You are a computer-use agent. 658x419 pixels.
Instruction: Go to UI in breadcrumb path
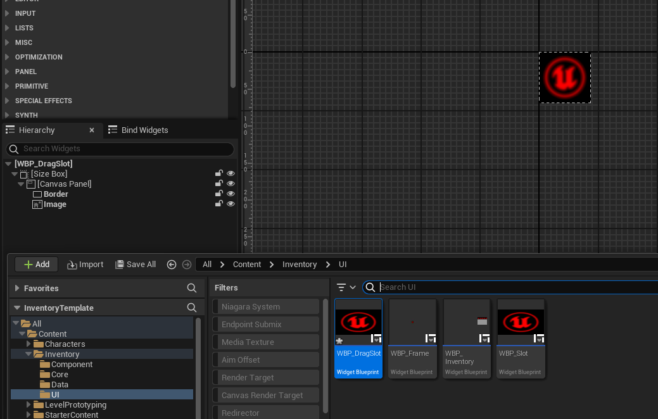click(x=343, y=264)
